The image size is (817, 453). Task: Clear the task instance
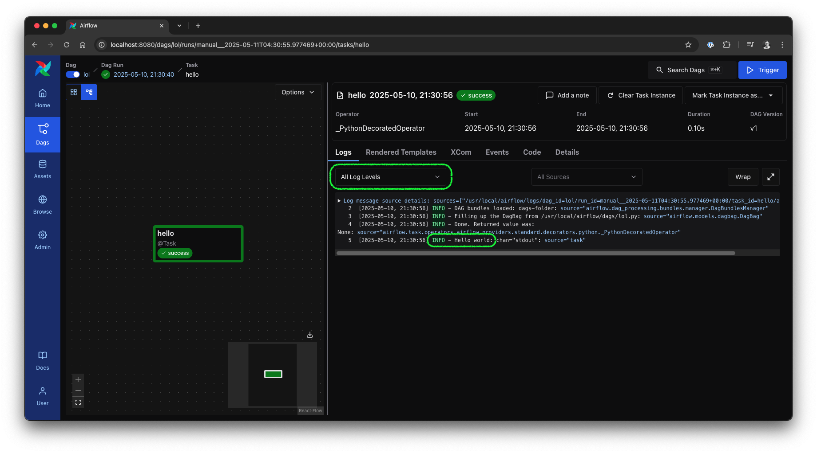[640, 95]
